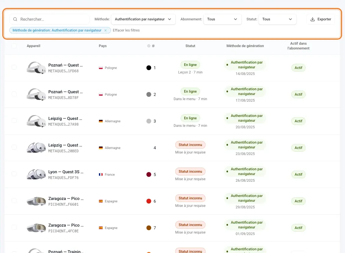
Task: Sort by Actif dans l'abonnement column header
Action: tap(298, 46)
